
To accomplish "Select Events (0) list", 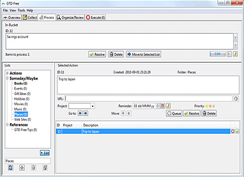I will (21, 88).
